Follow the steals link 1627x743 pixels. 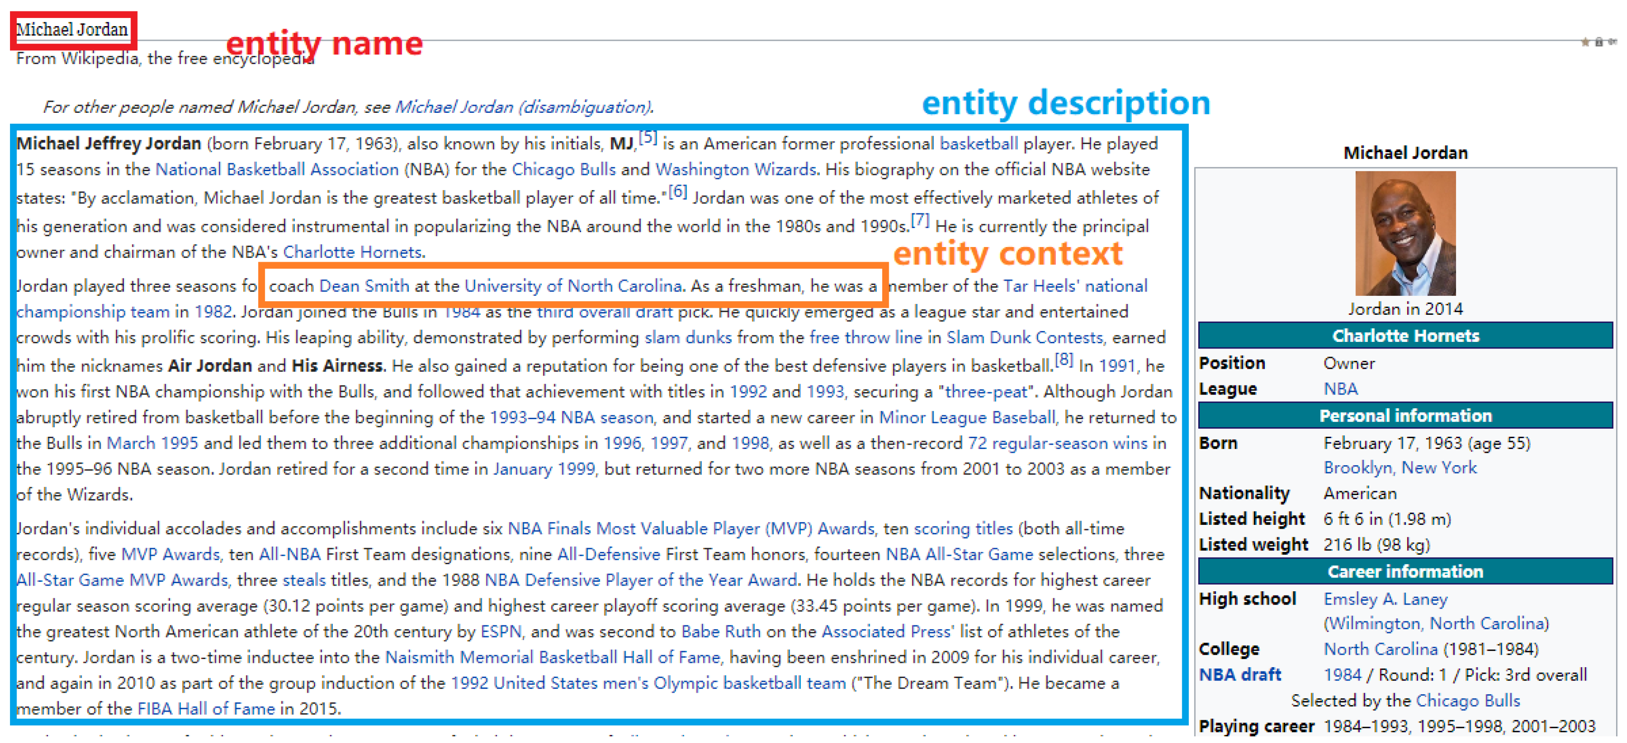pos(304,580)
